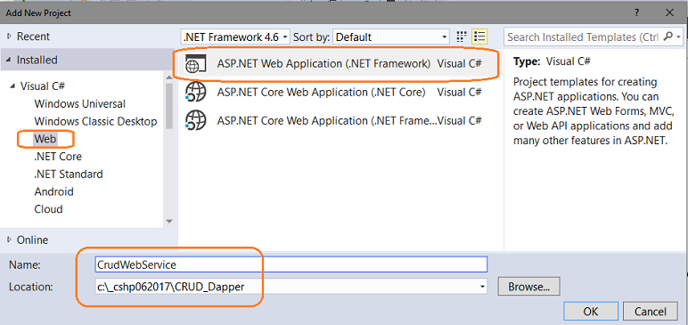Open the Location path dropdown arrow
688x325 pixels.
point(482,287)
